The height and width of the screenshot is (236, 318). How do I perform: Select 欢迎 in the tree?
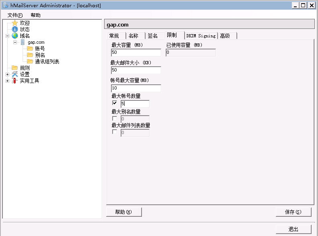(x=25, y=23)
